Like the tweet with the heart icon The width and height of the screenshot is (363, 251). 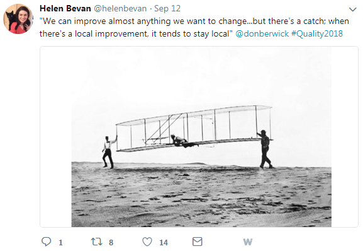(147, 242)
